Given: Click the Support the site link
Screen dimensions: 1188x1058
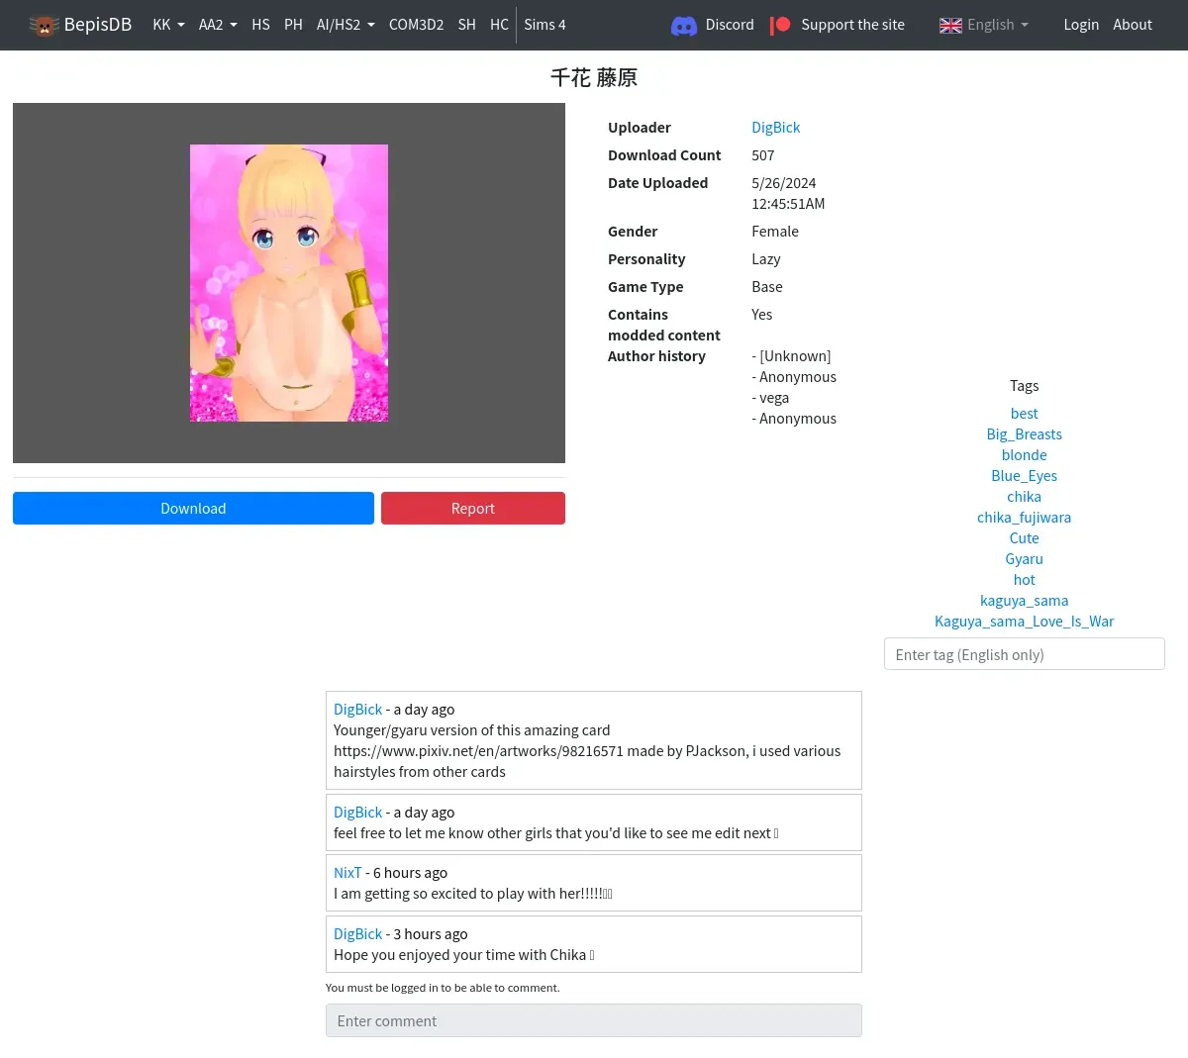Looking at the screenshot, I should pyautogui.click(x=852, y=25).
